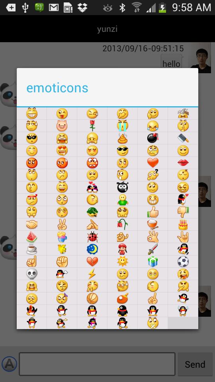Tap the circled A input mode button
The width and height of the screenshot is (215, 382).
(9, 364)
